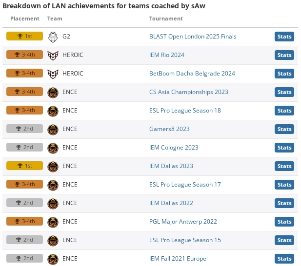View Stats for PGL Major Antwerp 2022
Screen dimensions: 301x266
click(284, 222)
